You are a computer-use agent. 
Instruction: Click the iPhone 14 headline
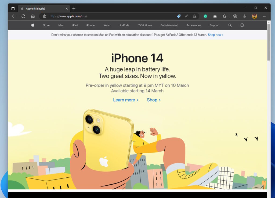click(137, 58)
